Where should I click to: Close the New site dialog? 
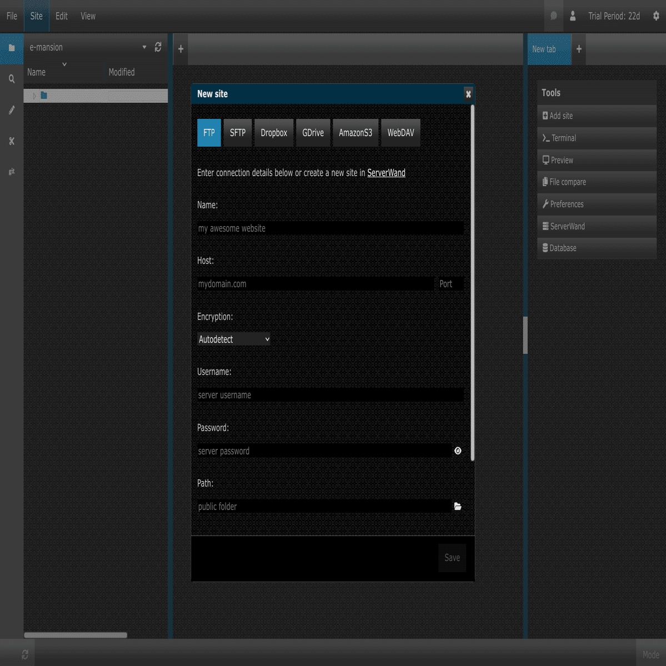click(x=468, y=94)
